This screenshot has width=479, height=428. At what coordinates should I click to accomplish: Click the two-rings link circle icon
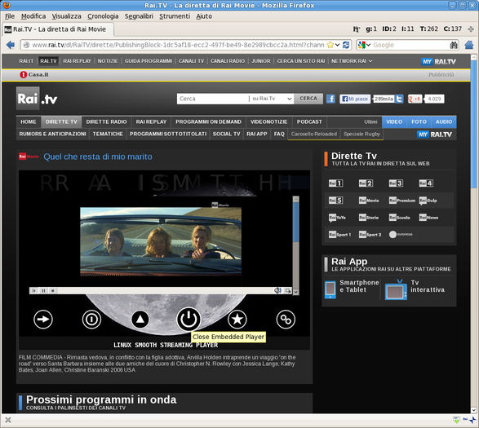coord(286,320)
